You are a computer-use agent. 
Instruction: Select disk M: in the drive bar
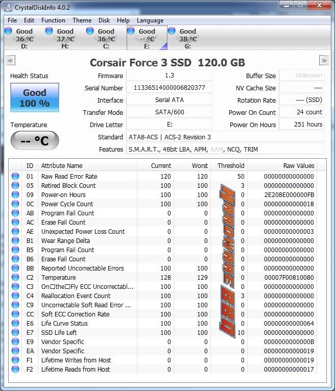coord(65,38)
